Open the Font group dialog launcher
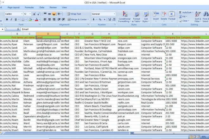 point(40,24)
